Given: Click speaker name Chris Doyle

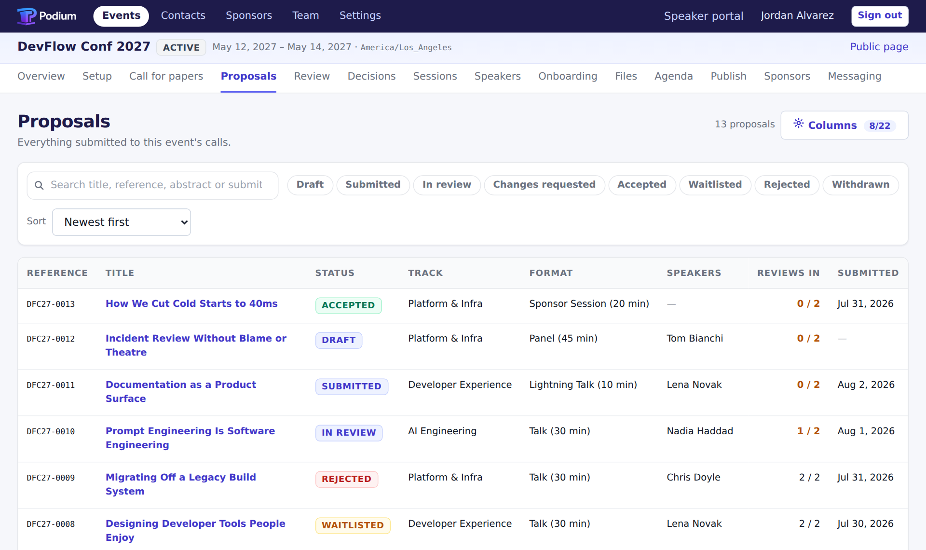Looking at the screenshot, I should click(693, 478).
